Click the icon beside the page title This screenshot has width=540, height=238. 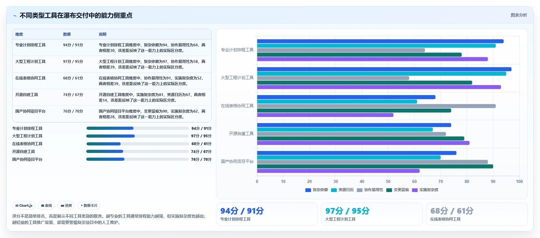[x=15, y=16]
